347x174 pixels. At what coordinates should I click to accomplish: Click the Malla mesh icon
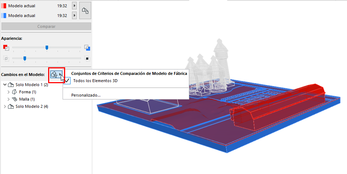tap(14, 99)
